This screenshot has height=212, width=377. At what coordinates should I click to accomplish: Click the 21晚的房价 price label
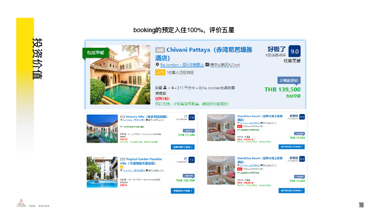click(x=289, y=80)
